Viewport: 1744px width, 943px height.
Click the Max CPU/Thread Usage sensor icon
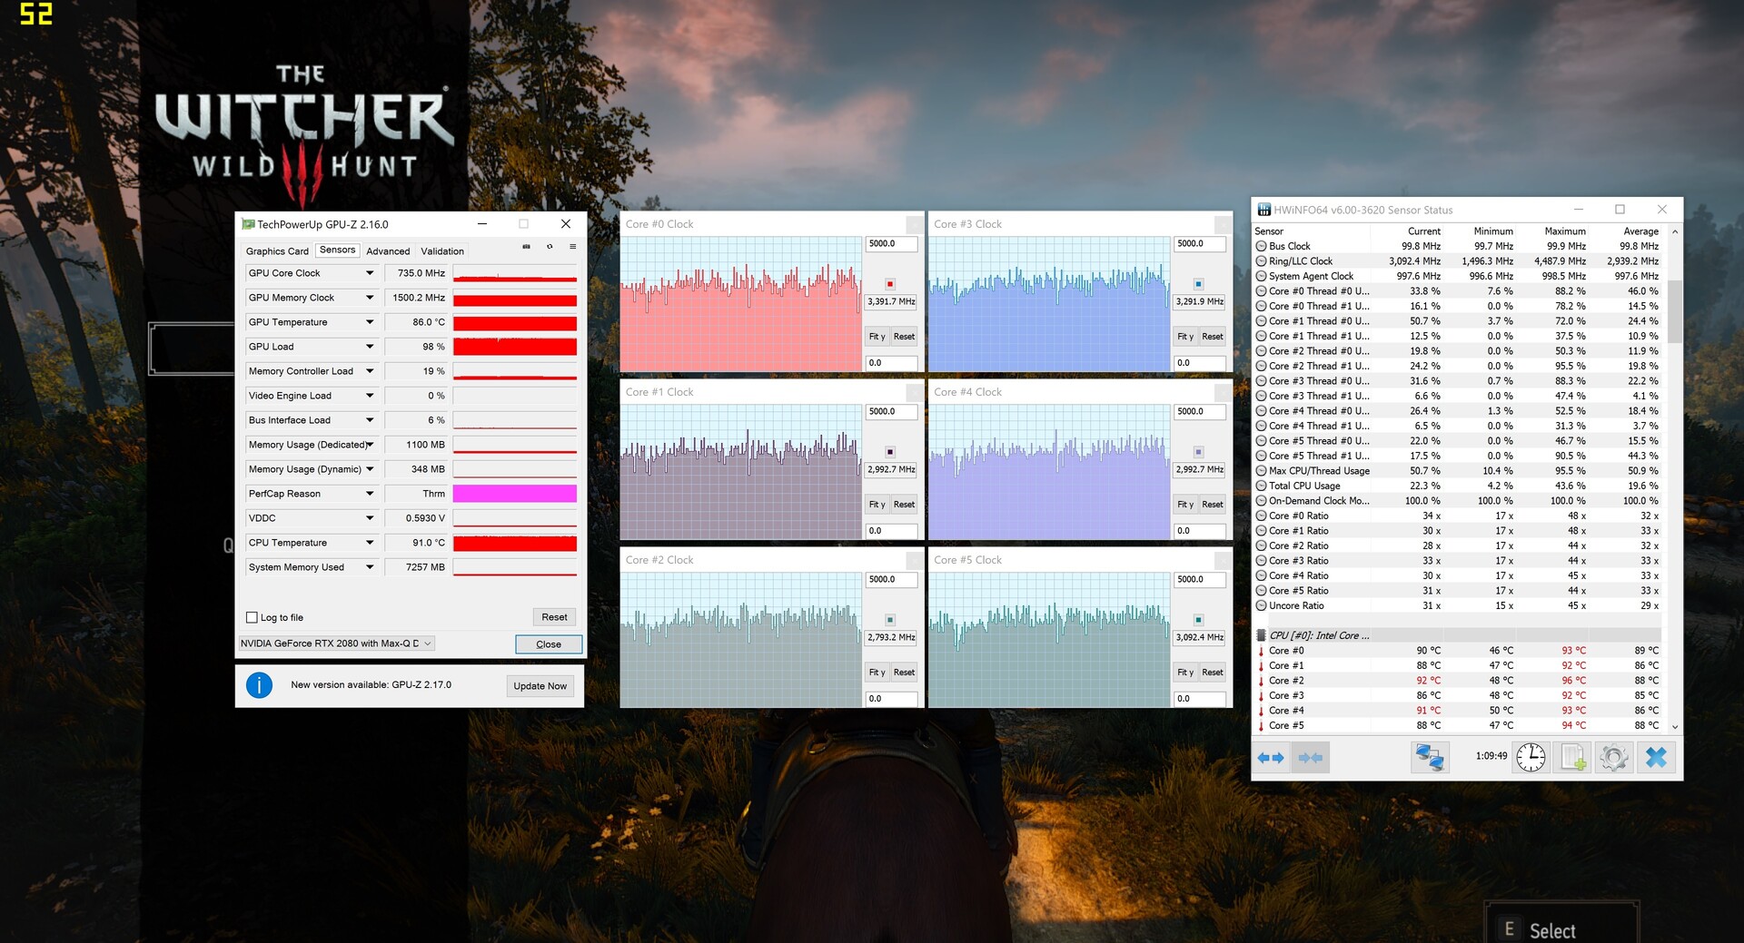(x=1262, y=471)
